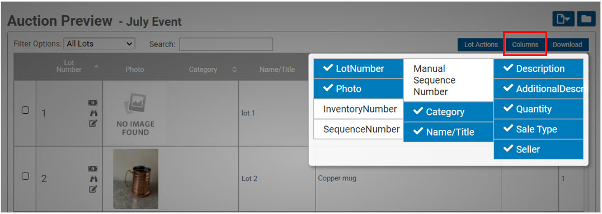Click the edit pencil icon for lot 1
This screenshot has height=214, width=602.
pyautogui.click(x=93, y=123)
